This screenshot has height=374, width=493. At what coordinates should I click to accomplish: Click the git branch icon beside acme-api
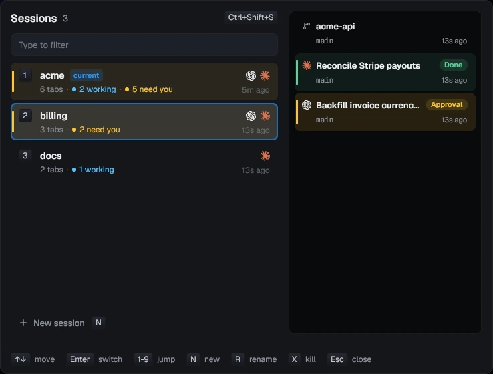pyautogui.click(x=306, y=26)
